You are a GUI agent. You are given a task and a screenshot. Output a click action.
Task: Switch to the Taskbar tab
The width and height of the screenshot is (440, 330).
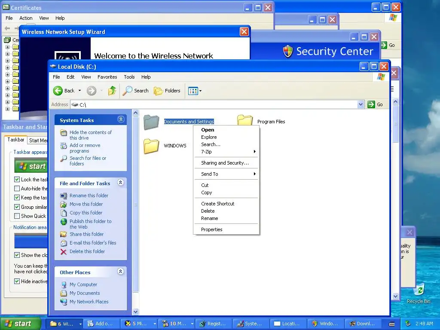(16, 140)
